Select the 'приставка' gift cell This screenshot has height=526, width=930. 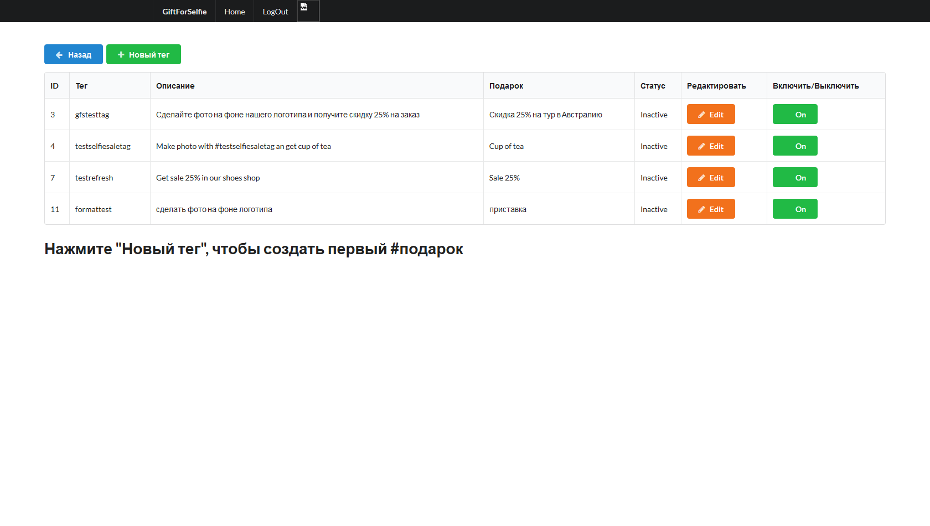click(x=559, y=209)
